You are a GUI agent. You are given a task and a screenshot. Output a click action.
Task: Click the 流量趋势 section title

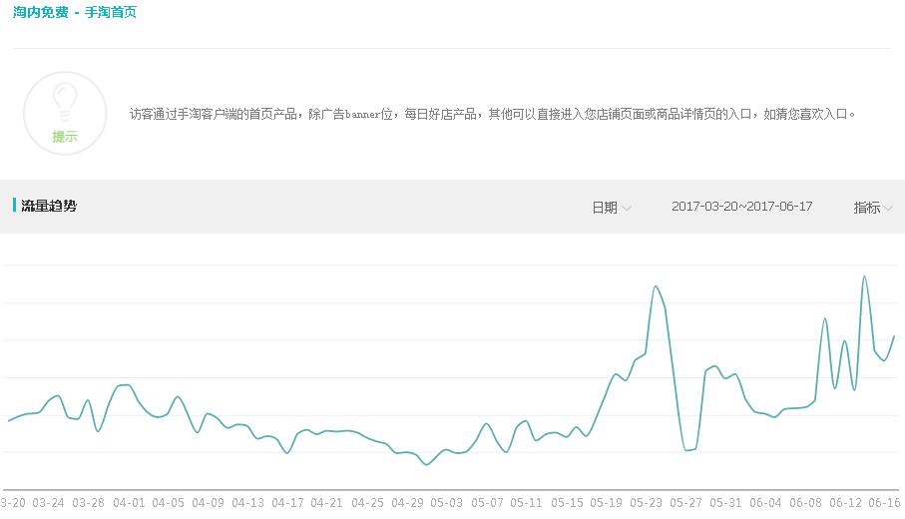(49, 207)
